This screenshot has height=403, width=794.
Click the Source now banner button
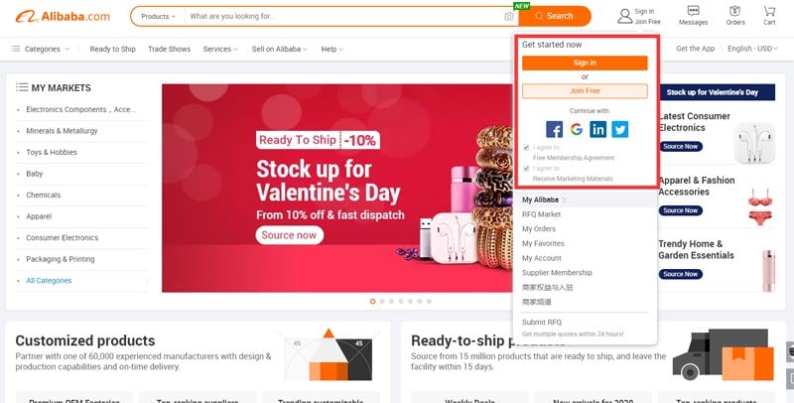pyautogui.click(x=289, y=235)
